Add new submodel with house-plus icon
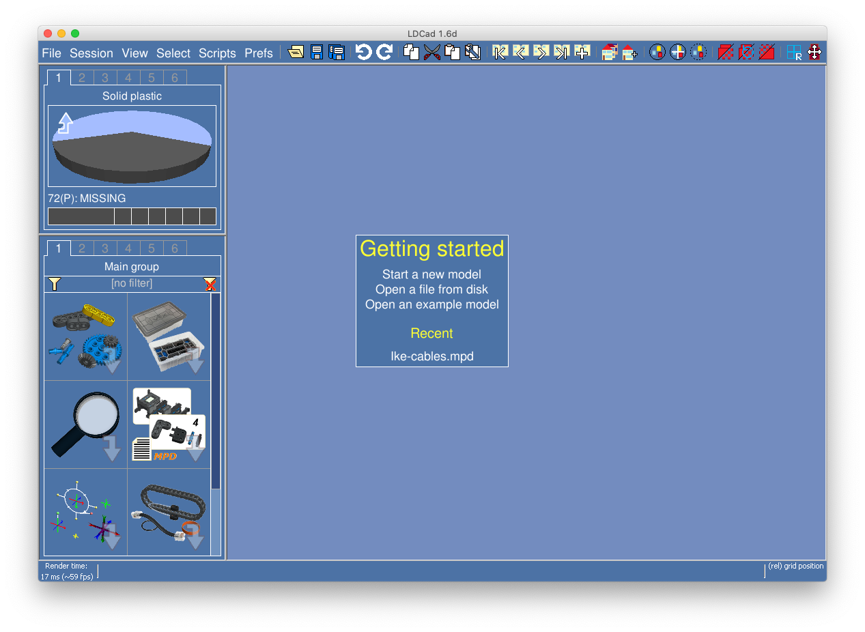Image resolution: width=865 pixels, height=632 pixels. pyautogui.click(x=629, y=52)
